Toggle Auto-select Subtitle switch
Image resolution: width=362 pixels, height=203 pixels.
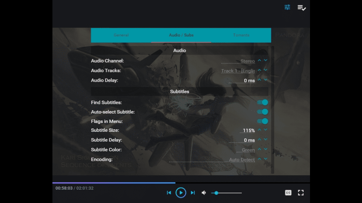tap(263, 112)
